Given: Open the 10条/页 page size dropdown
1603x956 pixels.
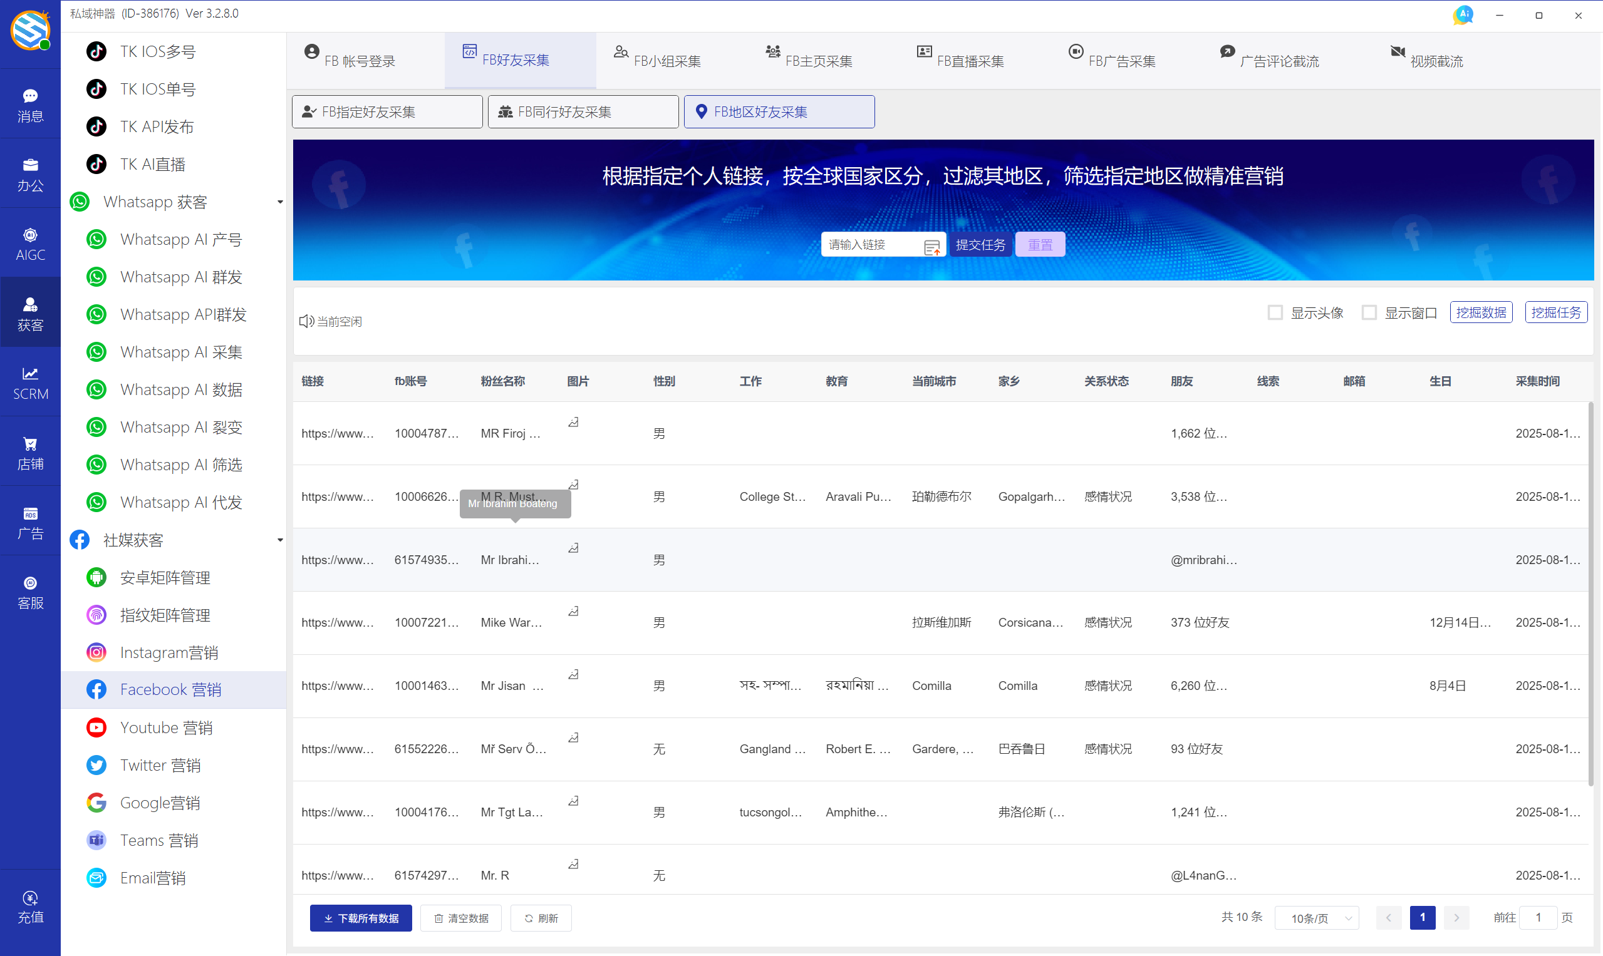Looking at the screenshot, I should (1317, 917).
